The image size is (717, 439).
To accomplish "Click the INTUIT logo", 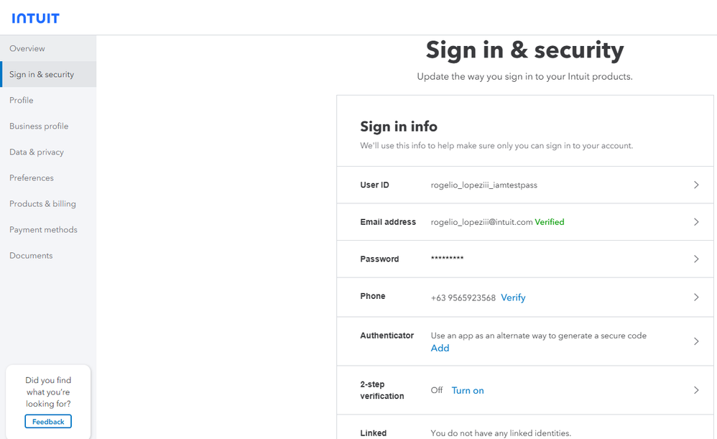I will [35, 18].
